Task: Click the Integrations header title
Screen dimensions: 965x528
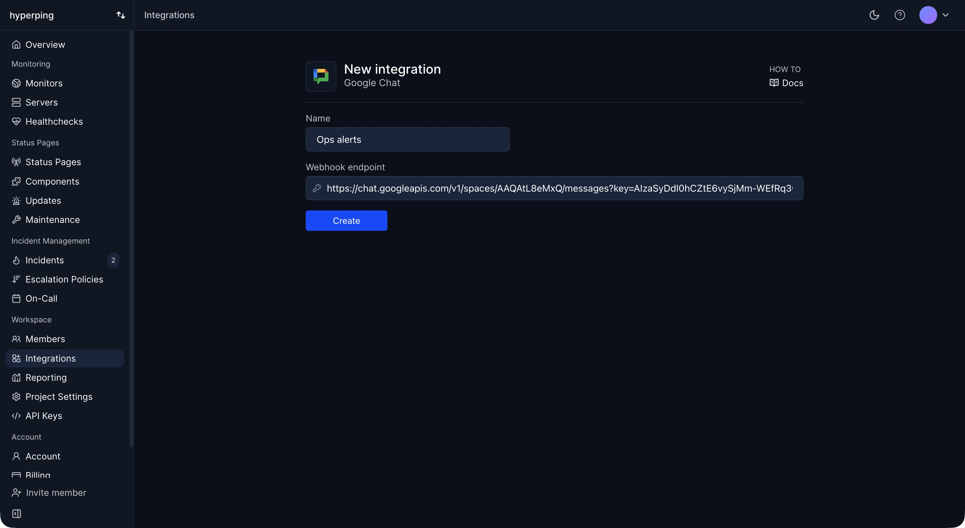Action: pos(169,15)
